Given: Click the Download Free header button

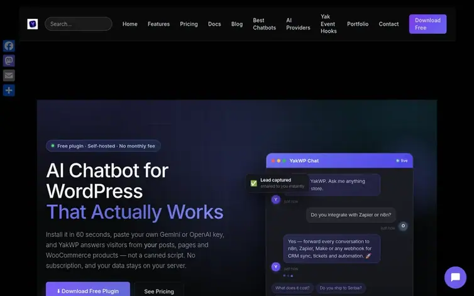Looking at the screenshot, I should (x=427, y=24).
